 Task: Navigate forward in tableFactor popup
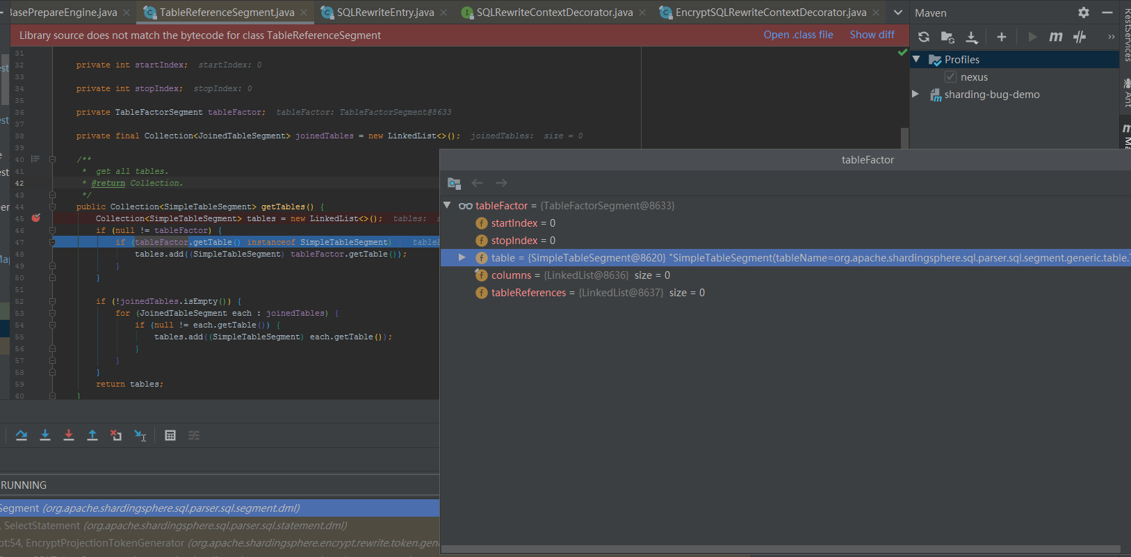pyautogui.click(x=501, y=183)
